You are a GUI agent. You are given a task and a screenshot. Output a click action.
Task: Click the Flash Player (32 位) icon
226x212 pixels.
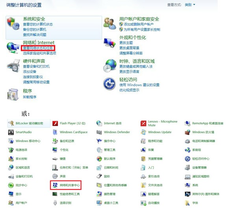[55, 123]
